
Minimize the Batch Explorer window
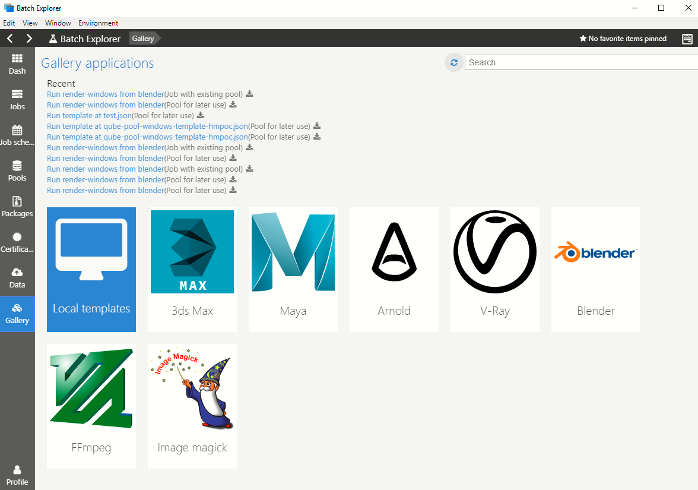(635, 8)
